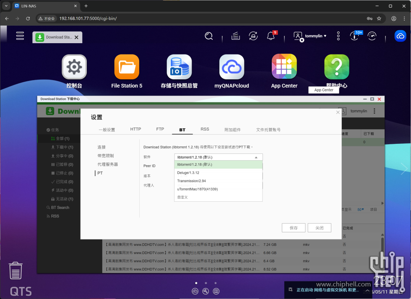411x299 pixels.
Task: Switch to HTTP settings tab
Action: point(135,129)
